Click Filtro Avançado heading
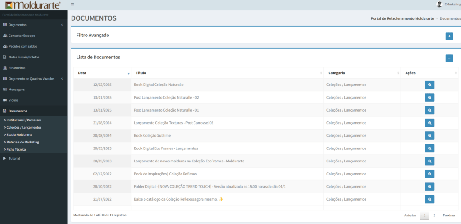 click(x=93, y=35)
